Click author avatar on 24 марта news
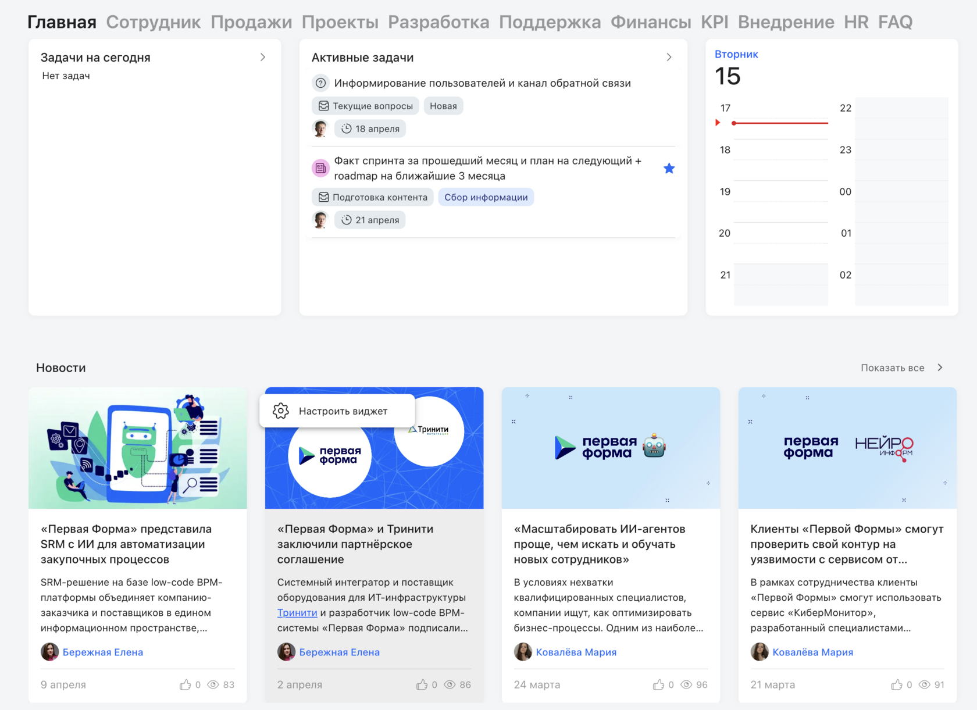The width and height of the screenshot is (977, 710). tap(523, 652)
